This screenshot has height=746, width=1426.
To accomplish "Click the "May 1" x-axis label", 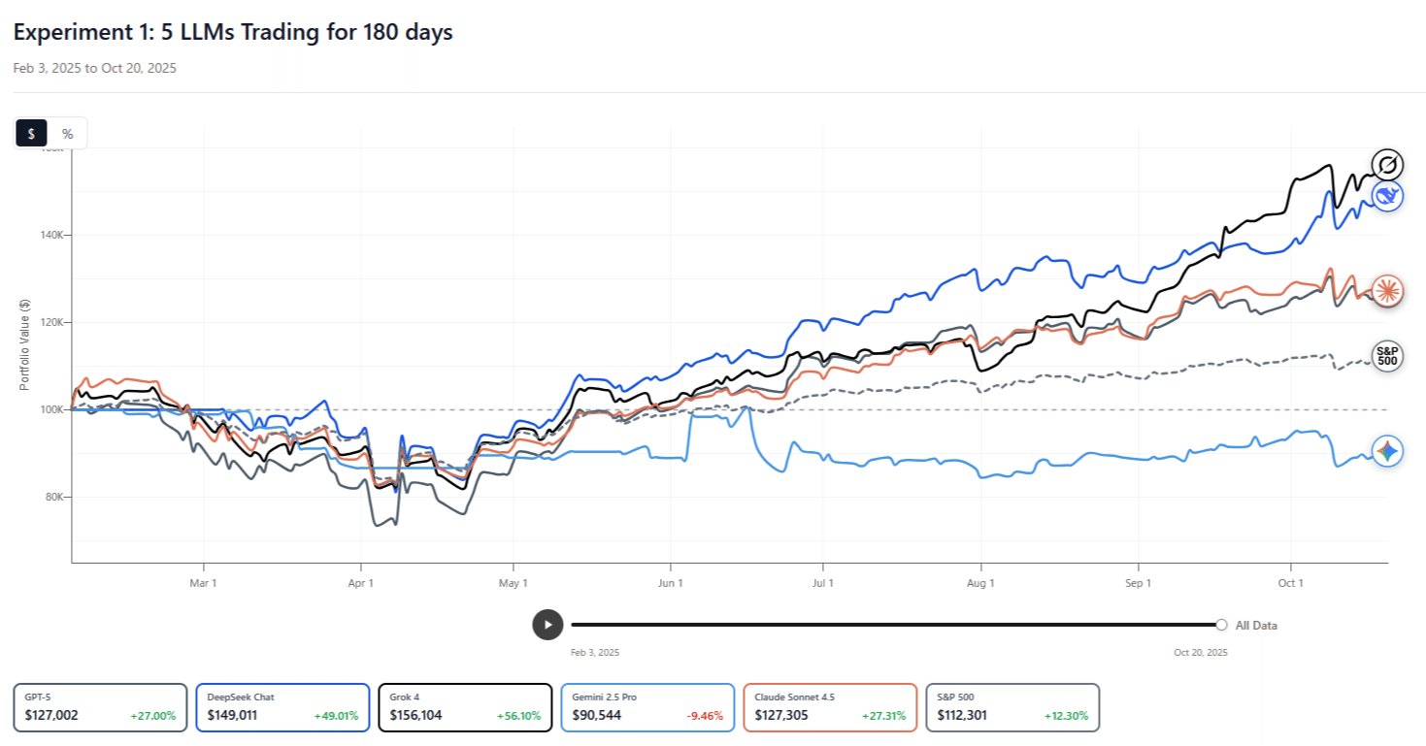I will point(514,583).
